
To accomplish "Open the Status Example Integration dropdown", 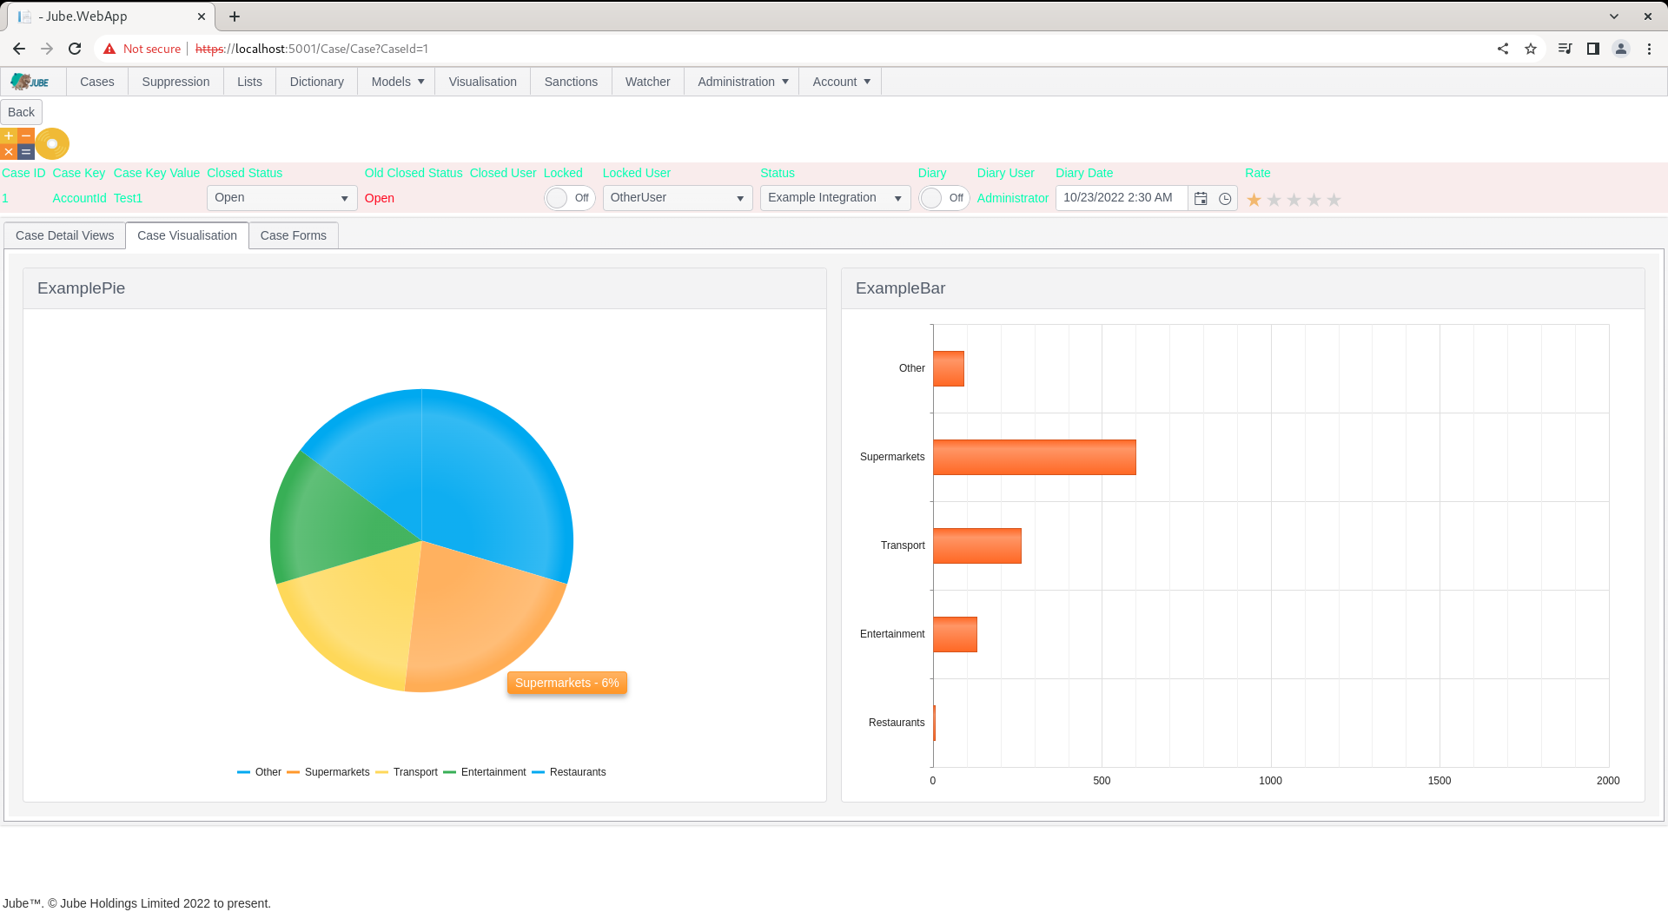I will 835,198.
